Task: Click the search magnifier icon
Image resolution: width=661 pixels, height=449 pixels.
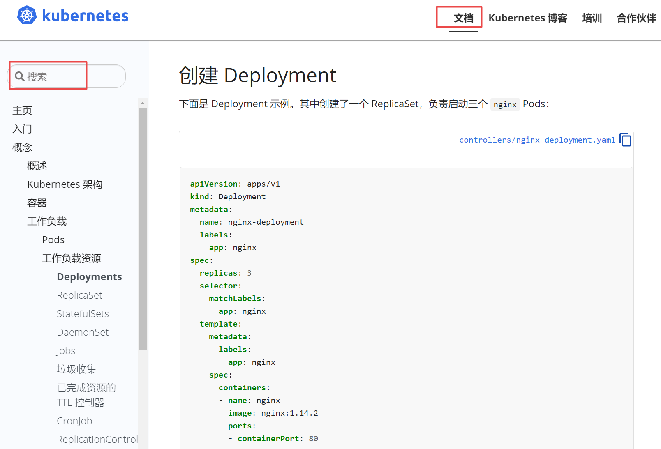Action: (x=19, y=76)
